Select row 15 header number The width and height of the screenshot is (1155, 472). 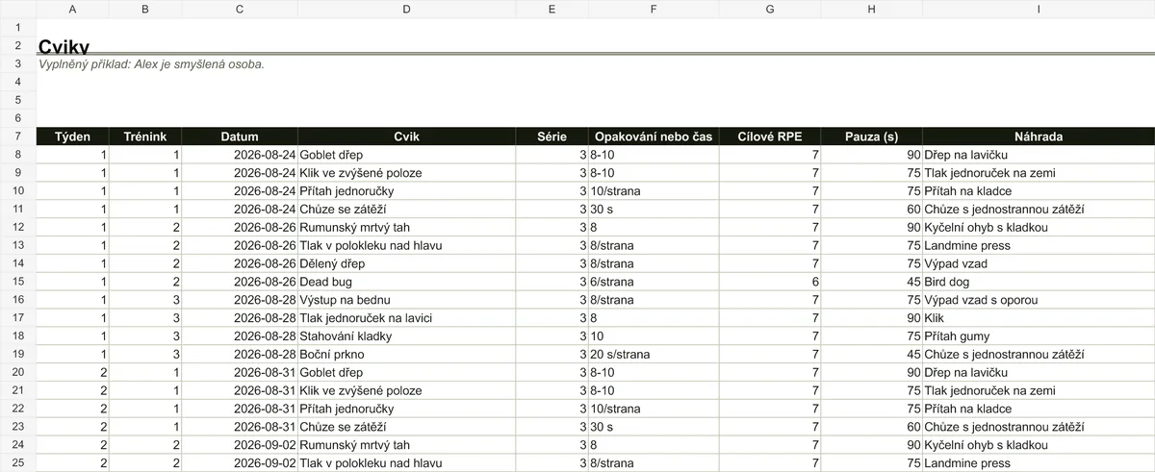tap(18, 282)
